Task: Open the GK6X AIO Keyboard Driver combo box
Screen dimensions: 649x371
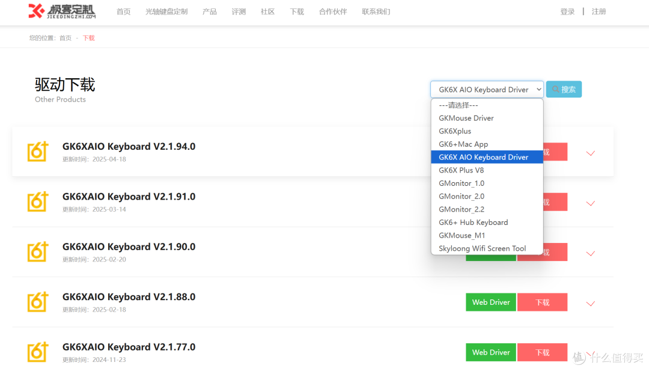Action: click(487, 90)
